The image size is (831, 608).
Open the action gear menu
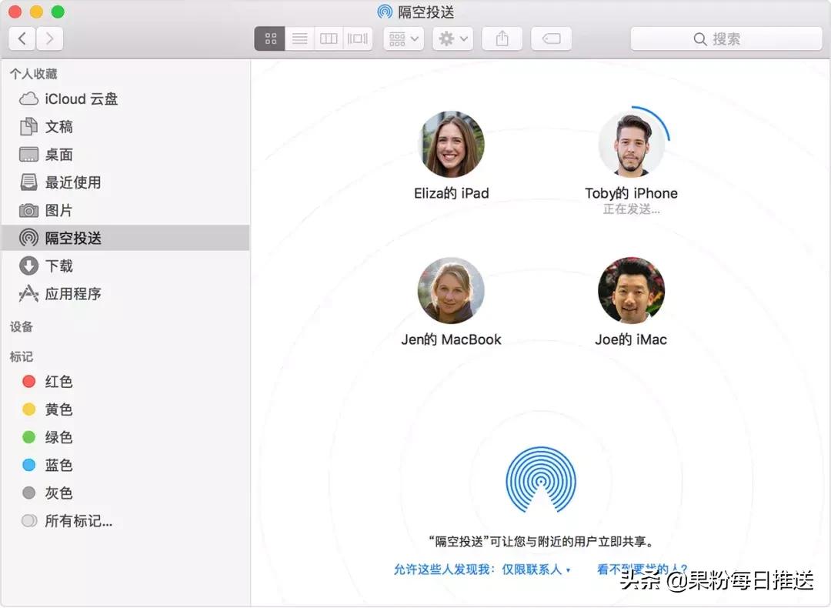(452, 38)
